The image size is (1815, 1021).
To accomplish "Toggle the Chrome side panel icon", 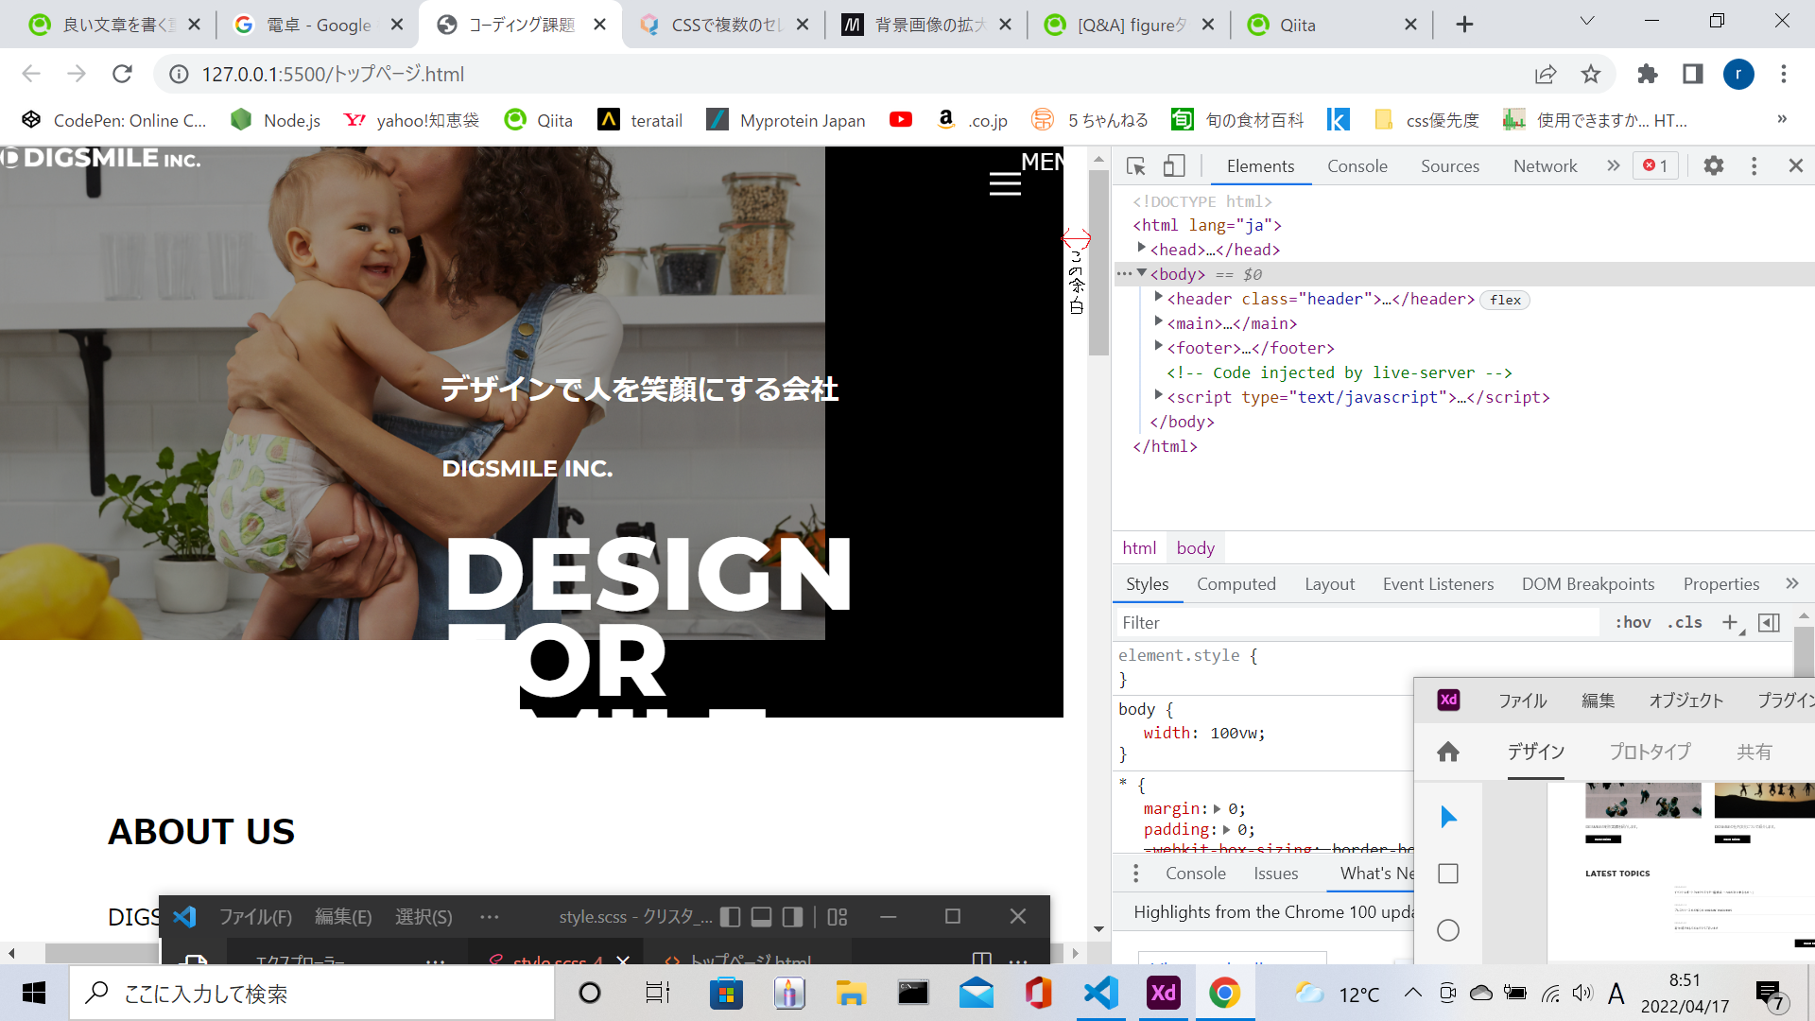I will pyautogui.click(x=1693, y=74).
